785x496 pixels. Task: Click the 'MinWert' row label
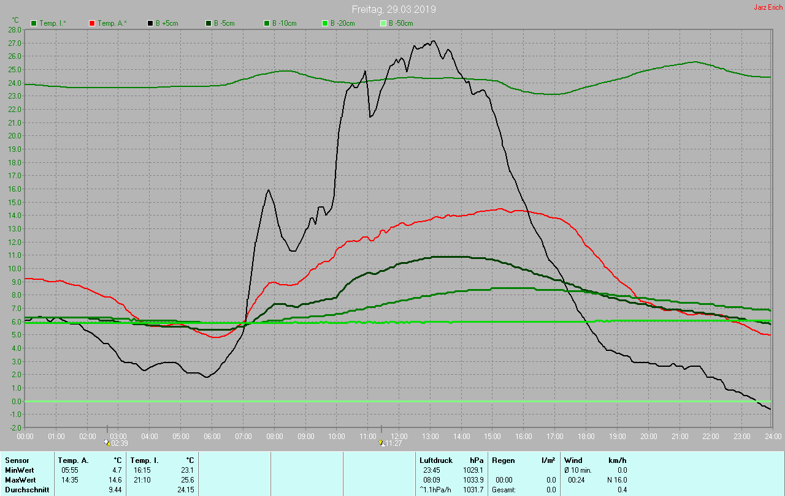[x=19, y=470]
